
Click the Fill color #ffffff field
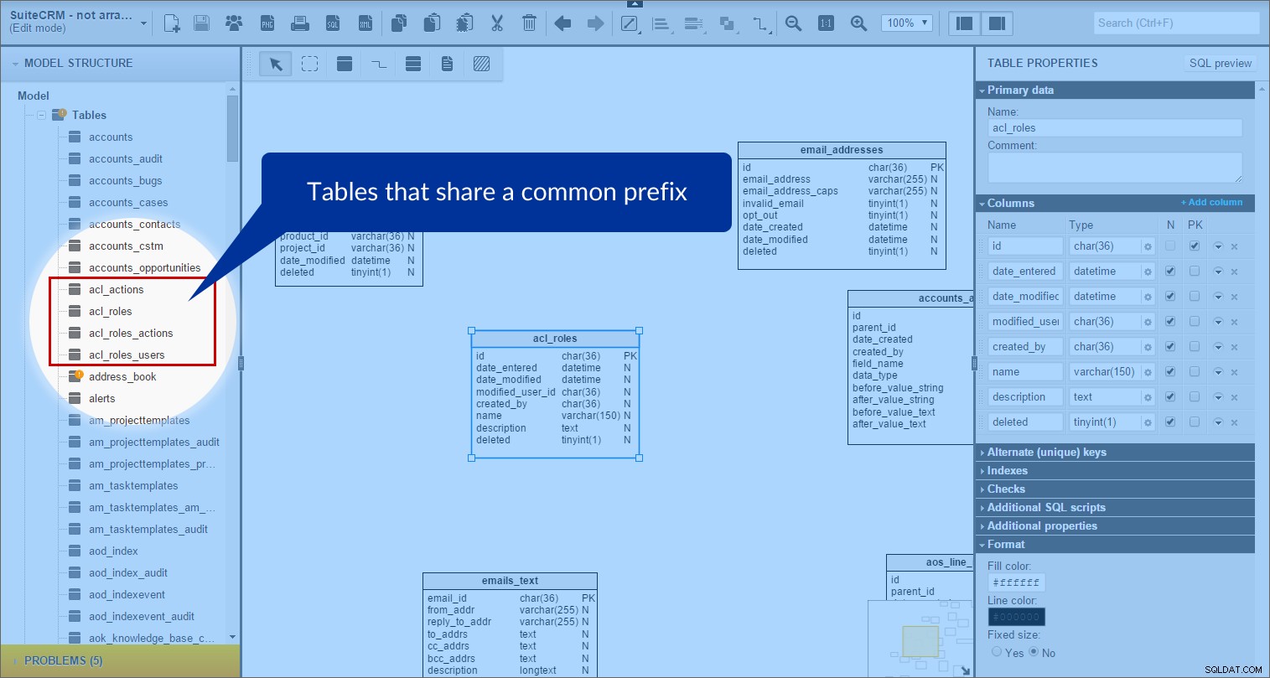click(1016, 582)
